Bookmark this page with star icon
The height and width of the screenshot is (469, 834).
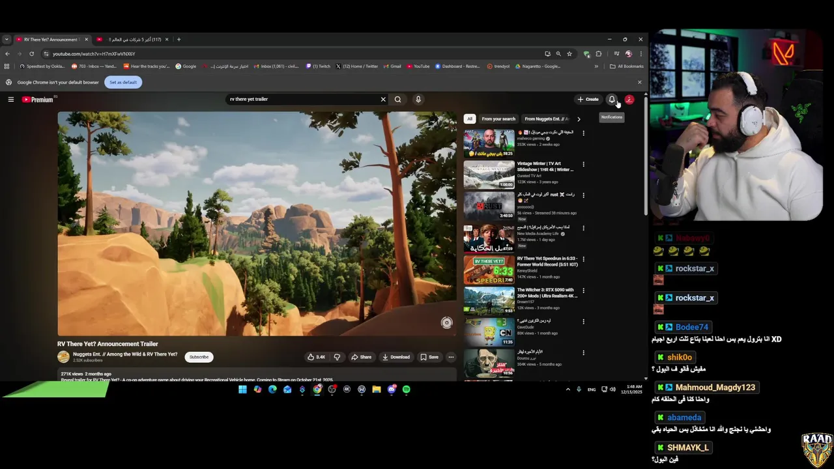click(569, 53)
